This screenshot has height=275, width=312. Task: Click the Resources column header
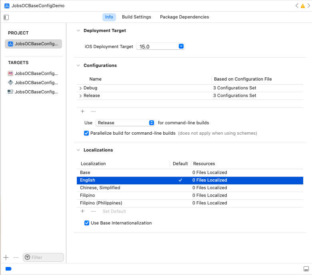[x=204, y=164]
